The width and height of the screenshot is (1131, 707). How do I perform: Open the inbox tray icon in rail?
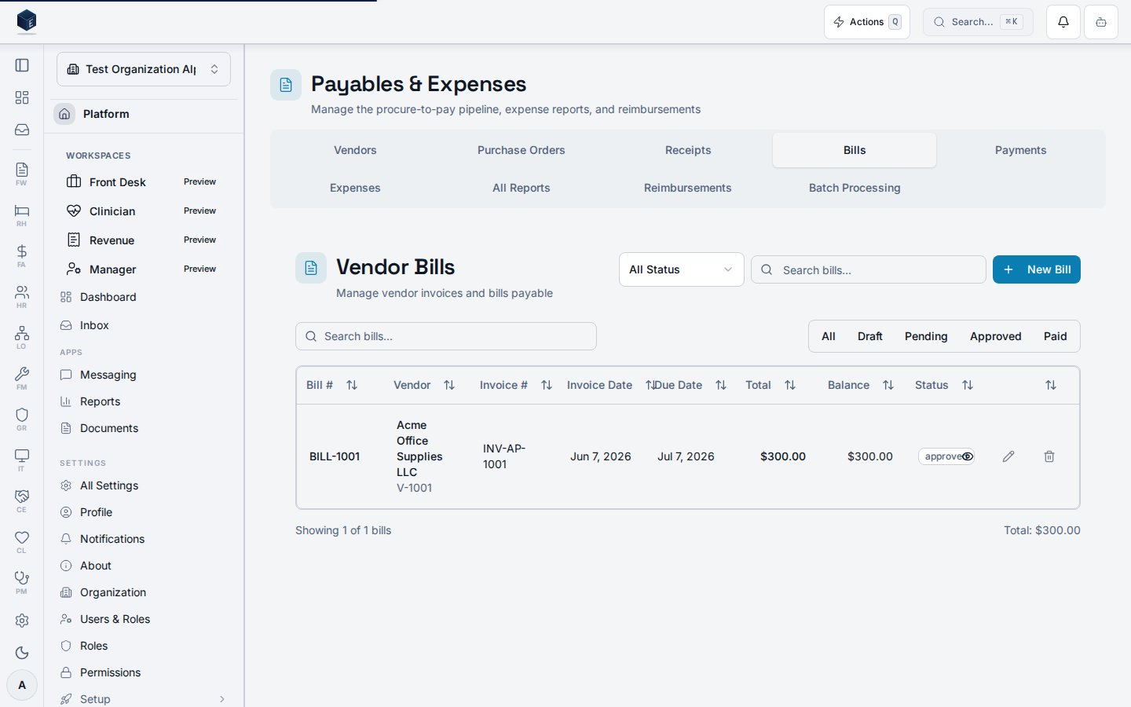22,130
